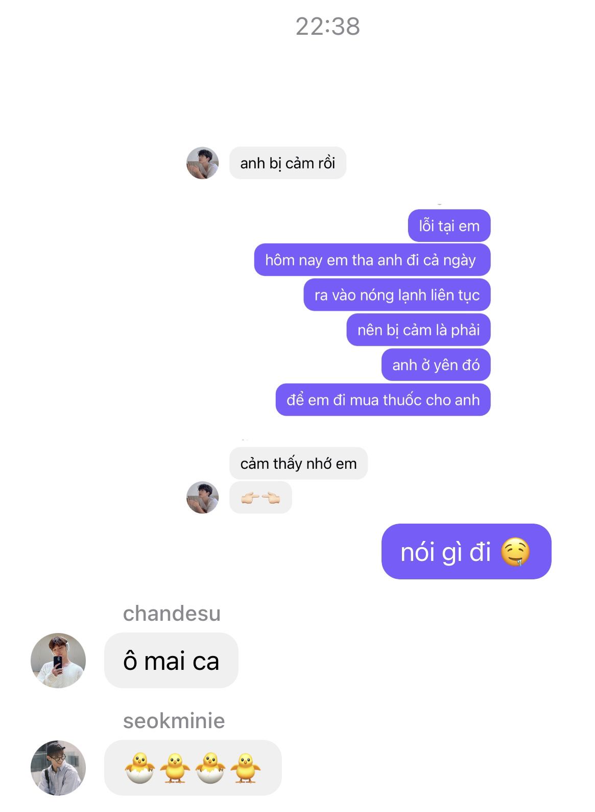Click the chandesu username label
The image size is (595, 812).
pos(172,613)
